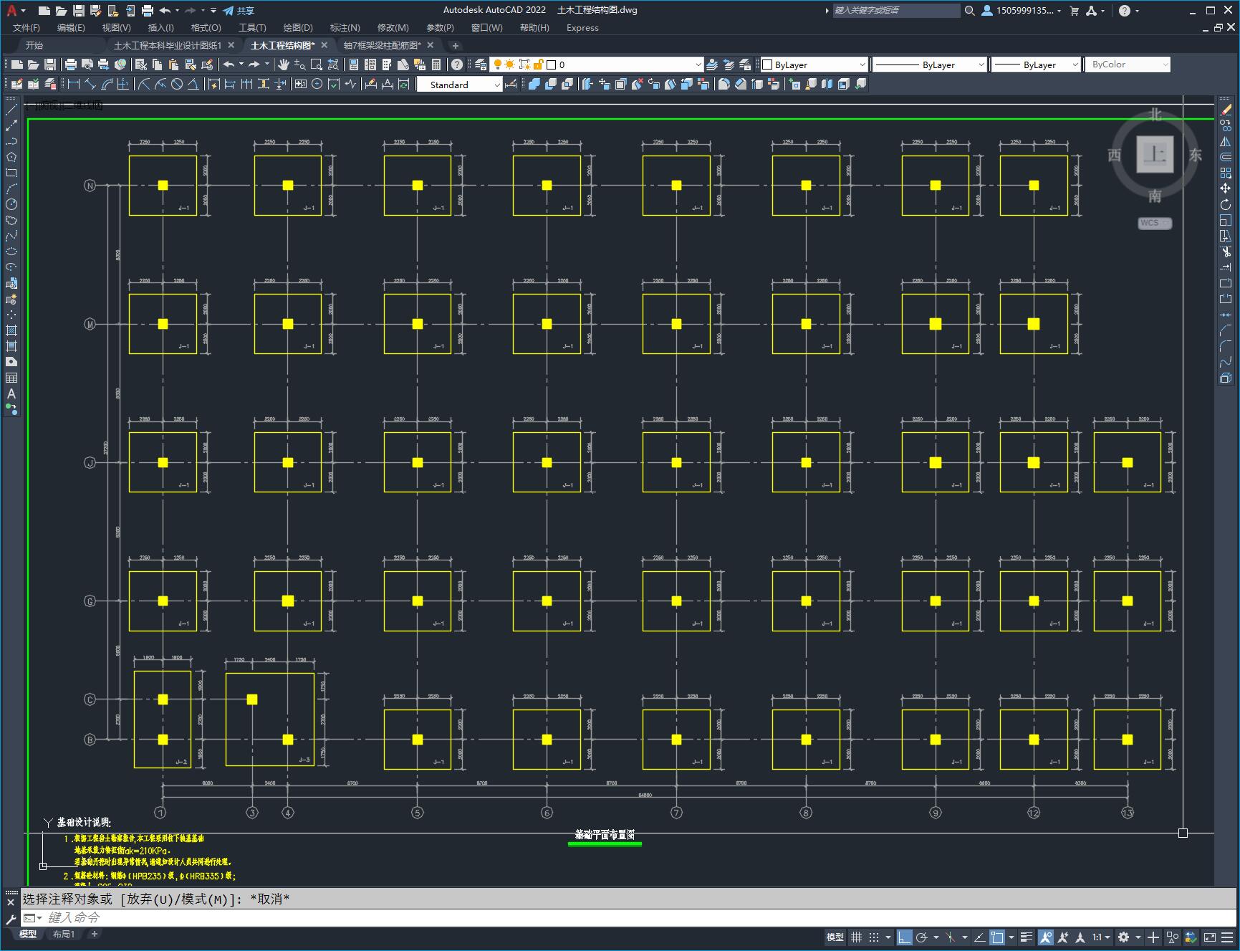Toggle object snap tracking angle icon
1240x951 pixels.
pyautogui.click(x=979, y=937)
